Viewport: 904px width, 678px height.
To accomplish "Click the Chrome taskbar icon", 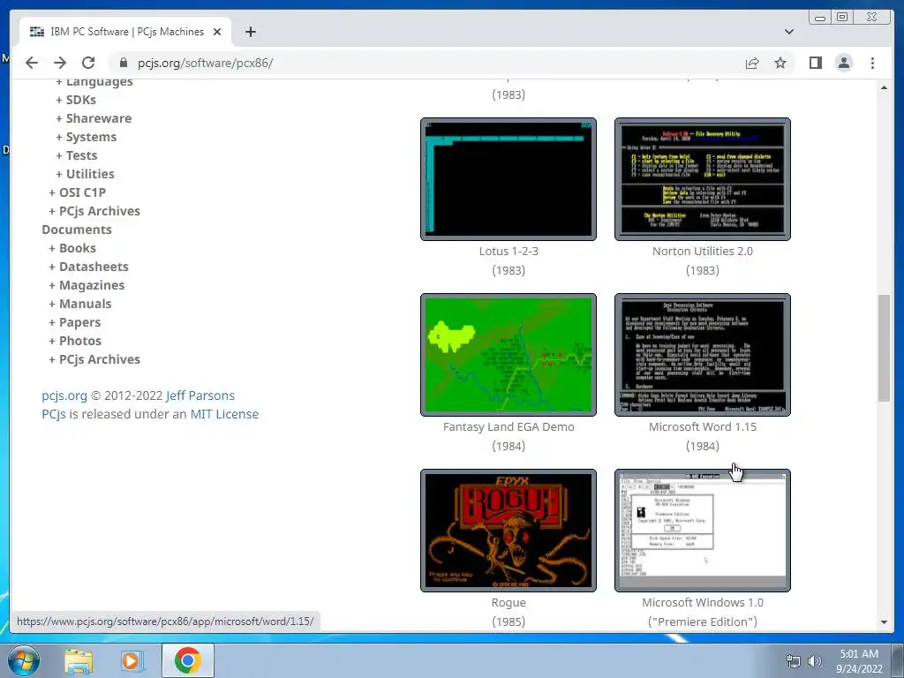I will click(187, 660).
